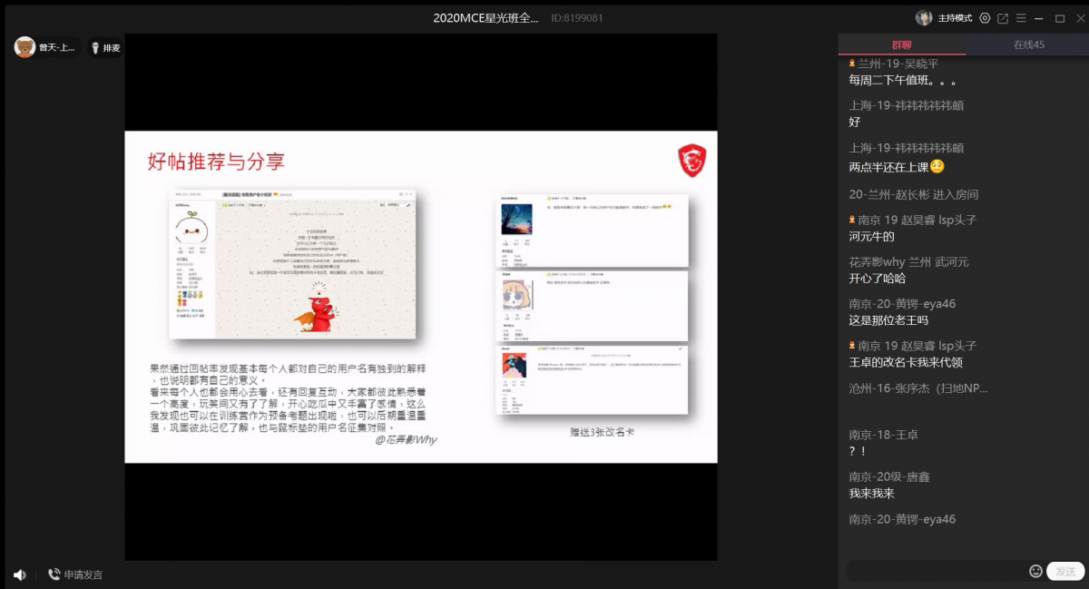Focus the chat message input field
Viewport: 1089px width, 589px height.
click(937, 571)
